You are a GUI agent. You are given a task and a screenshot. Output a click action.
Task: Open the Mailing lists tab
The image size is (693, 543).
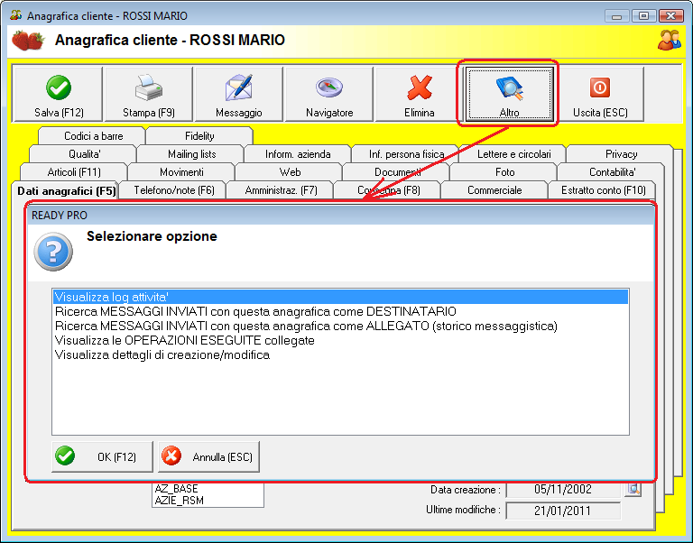click(x=191, y=154)
